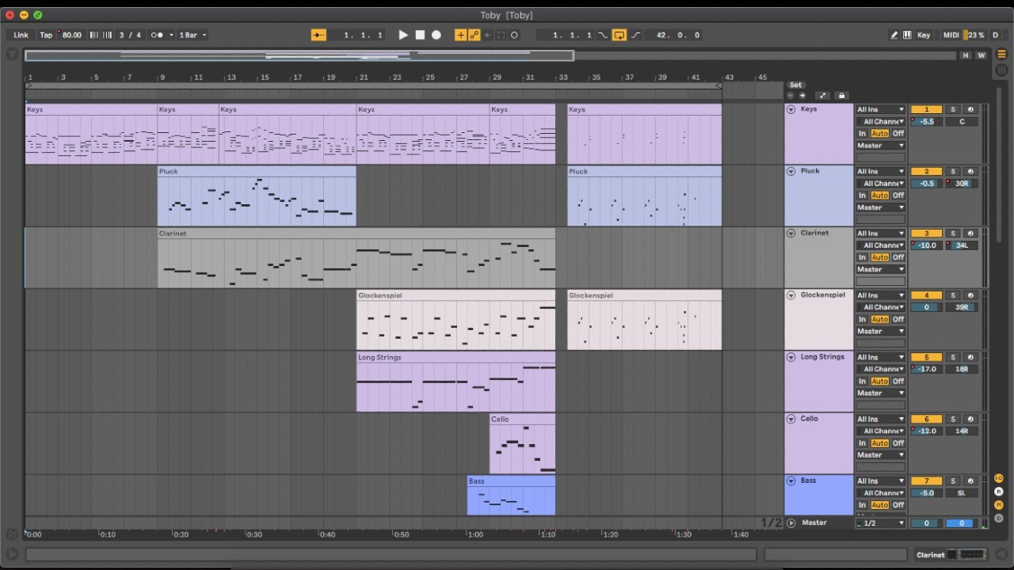Click the Link button

pyautogui.click(x=21, y=35)
